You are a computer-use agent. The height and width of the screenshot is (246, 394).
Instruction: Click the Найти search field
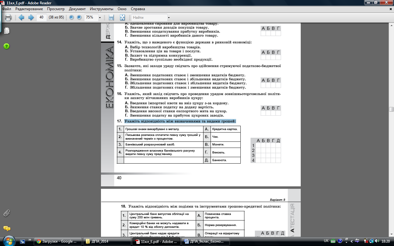[150, 18]
